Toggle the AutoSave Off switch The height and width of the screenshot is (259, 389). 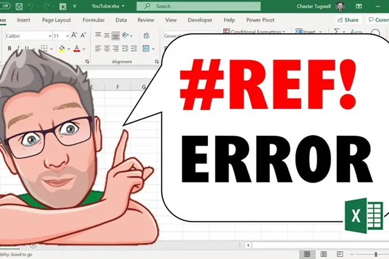(5, 5)
